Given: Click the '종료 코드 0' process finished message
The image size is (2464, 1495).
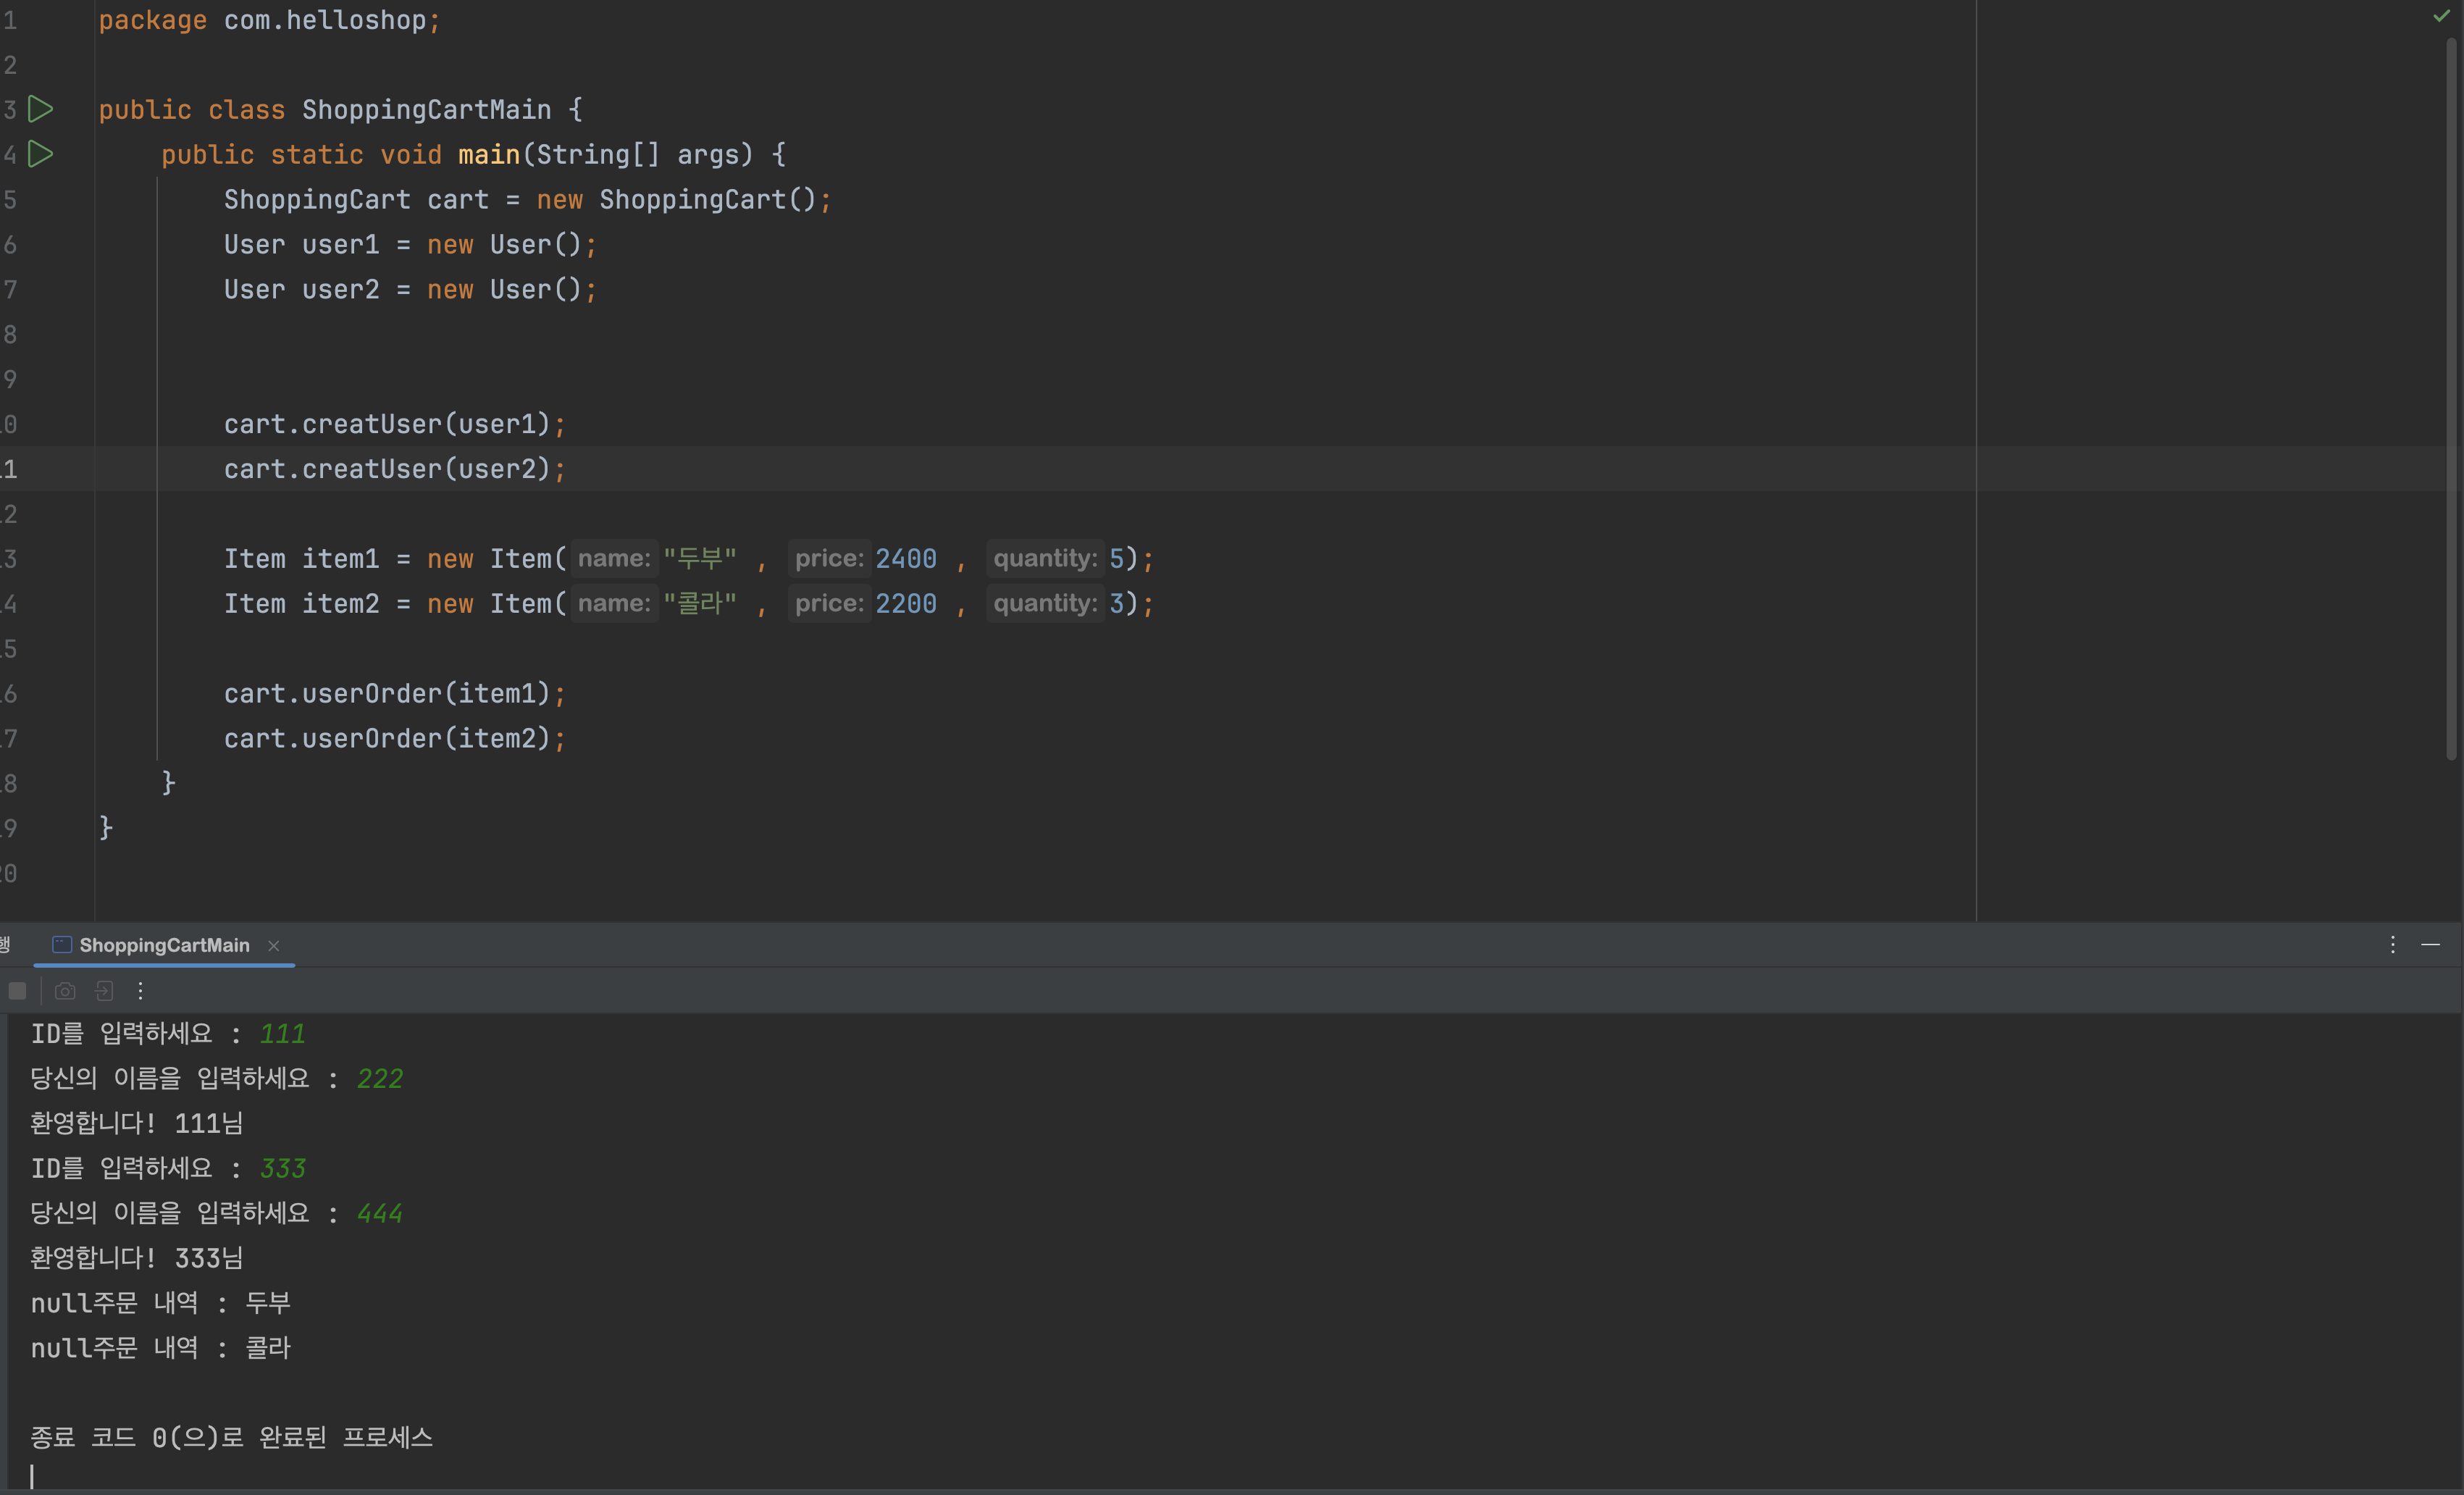Looking at the screenshot, I should click(231, 1438).
